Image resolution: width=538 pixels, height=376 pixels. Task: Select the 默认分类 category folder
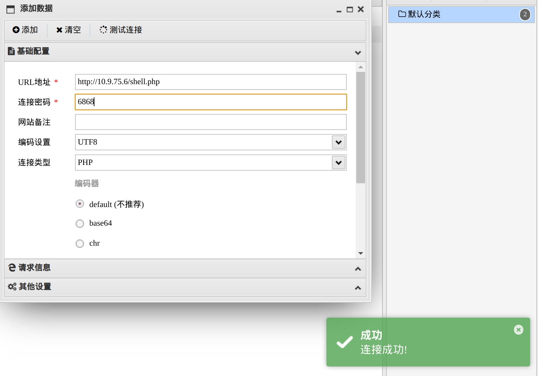tap(461, 14)
